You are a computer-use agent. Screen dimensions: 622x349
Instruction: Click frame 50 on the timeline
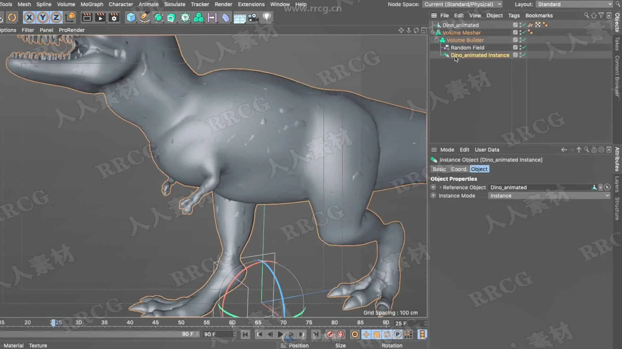pos(181,323)
